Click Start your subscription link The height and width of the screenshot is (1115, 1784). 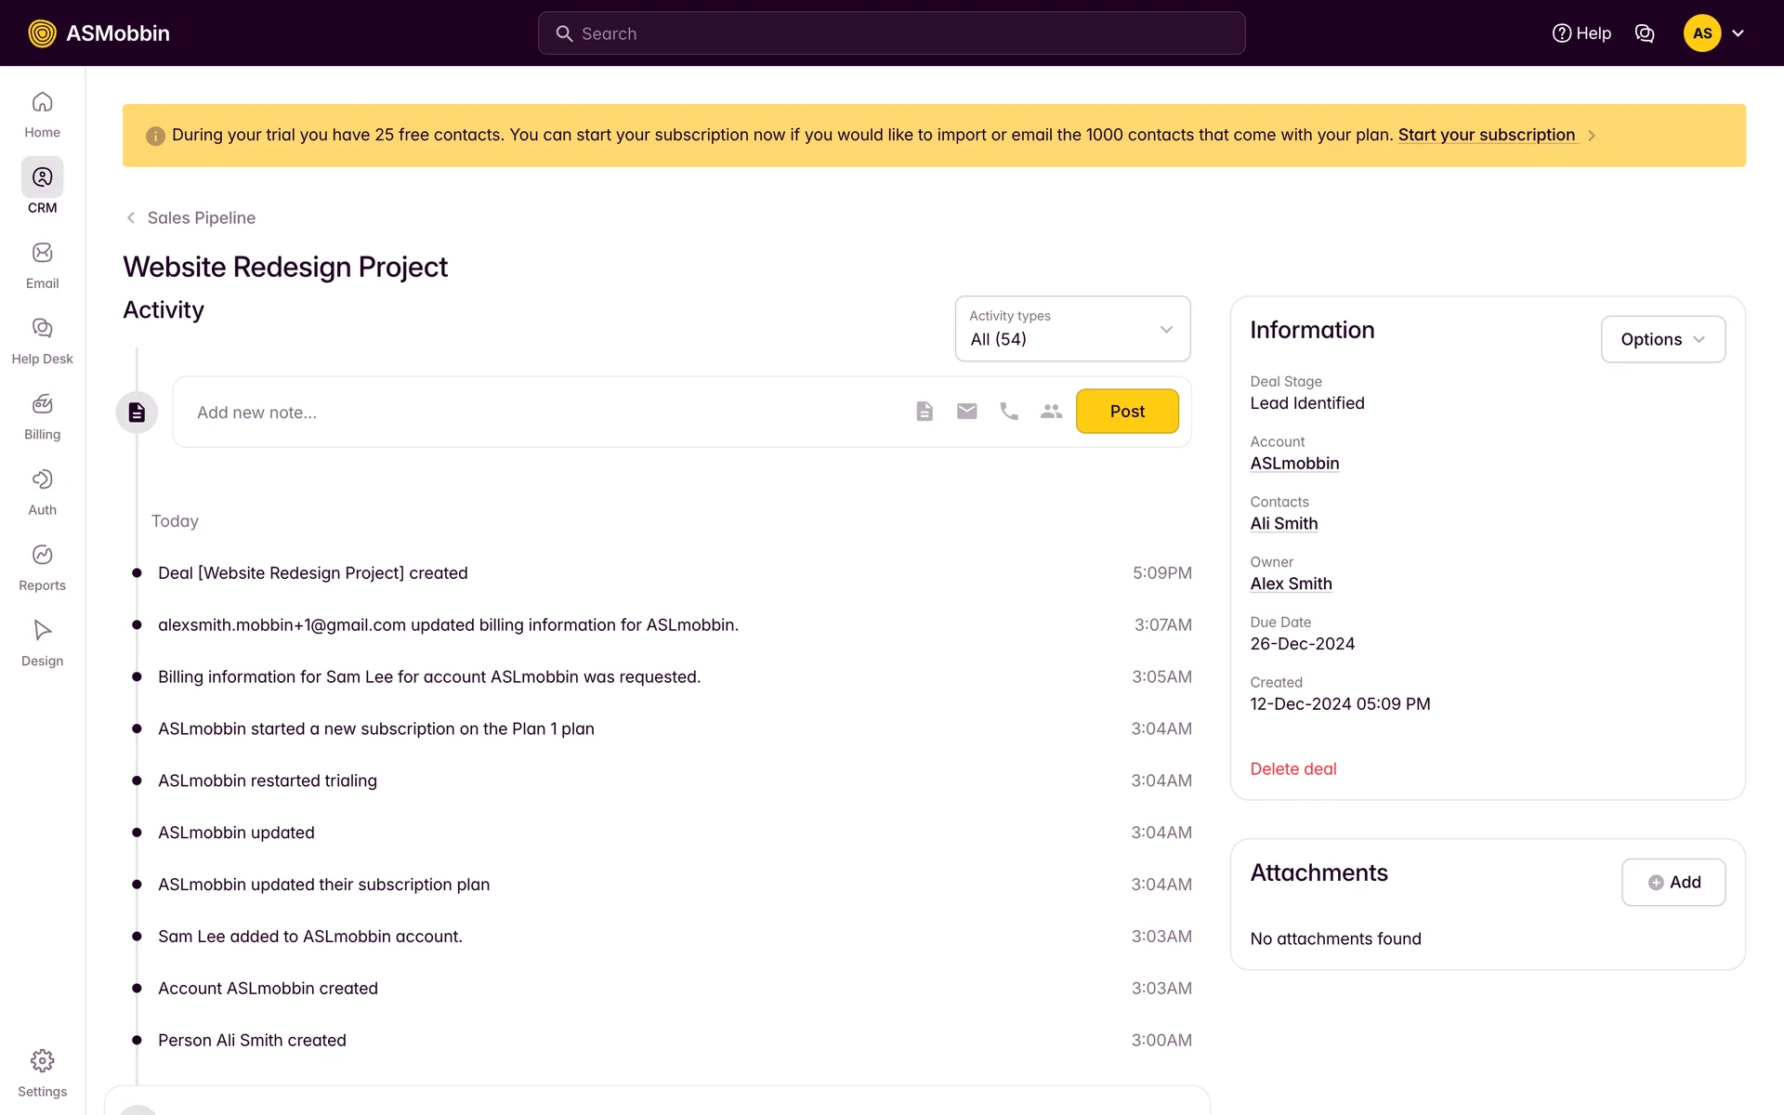(x=1486, y=135)
